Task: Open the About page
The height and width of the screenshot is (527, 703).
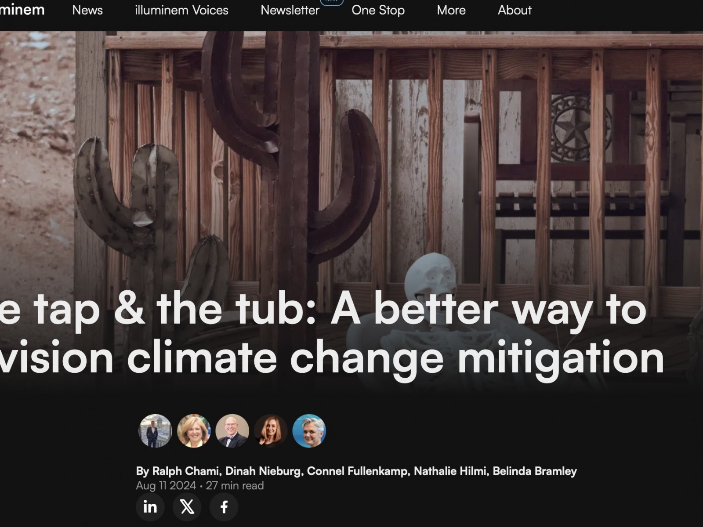Action: click(x=515, y=10)
